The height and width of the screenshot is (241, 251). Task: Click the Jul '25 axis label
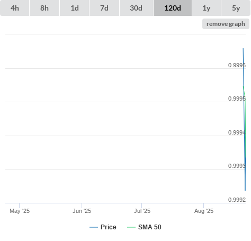142,211
